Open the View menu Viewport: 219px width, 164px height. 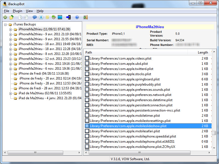click(29, 11)
